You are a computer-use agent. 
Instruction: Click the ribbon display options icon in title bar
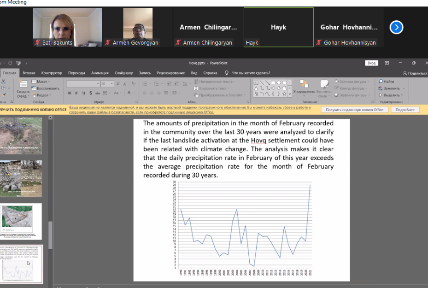point(387,63)
